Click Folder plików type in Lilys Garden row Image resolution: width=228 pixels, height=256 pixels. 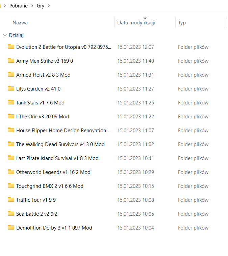click(x=193, y=89)
